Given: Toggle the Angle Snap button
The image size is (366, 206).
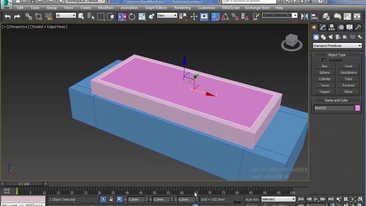Looking at the screenshot, I should coord(225,17).
